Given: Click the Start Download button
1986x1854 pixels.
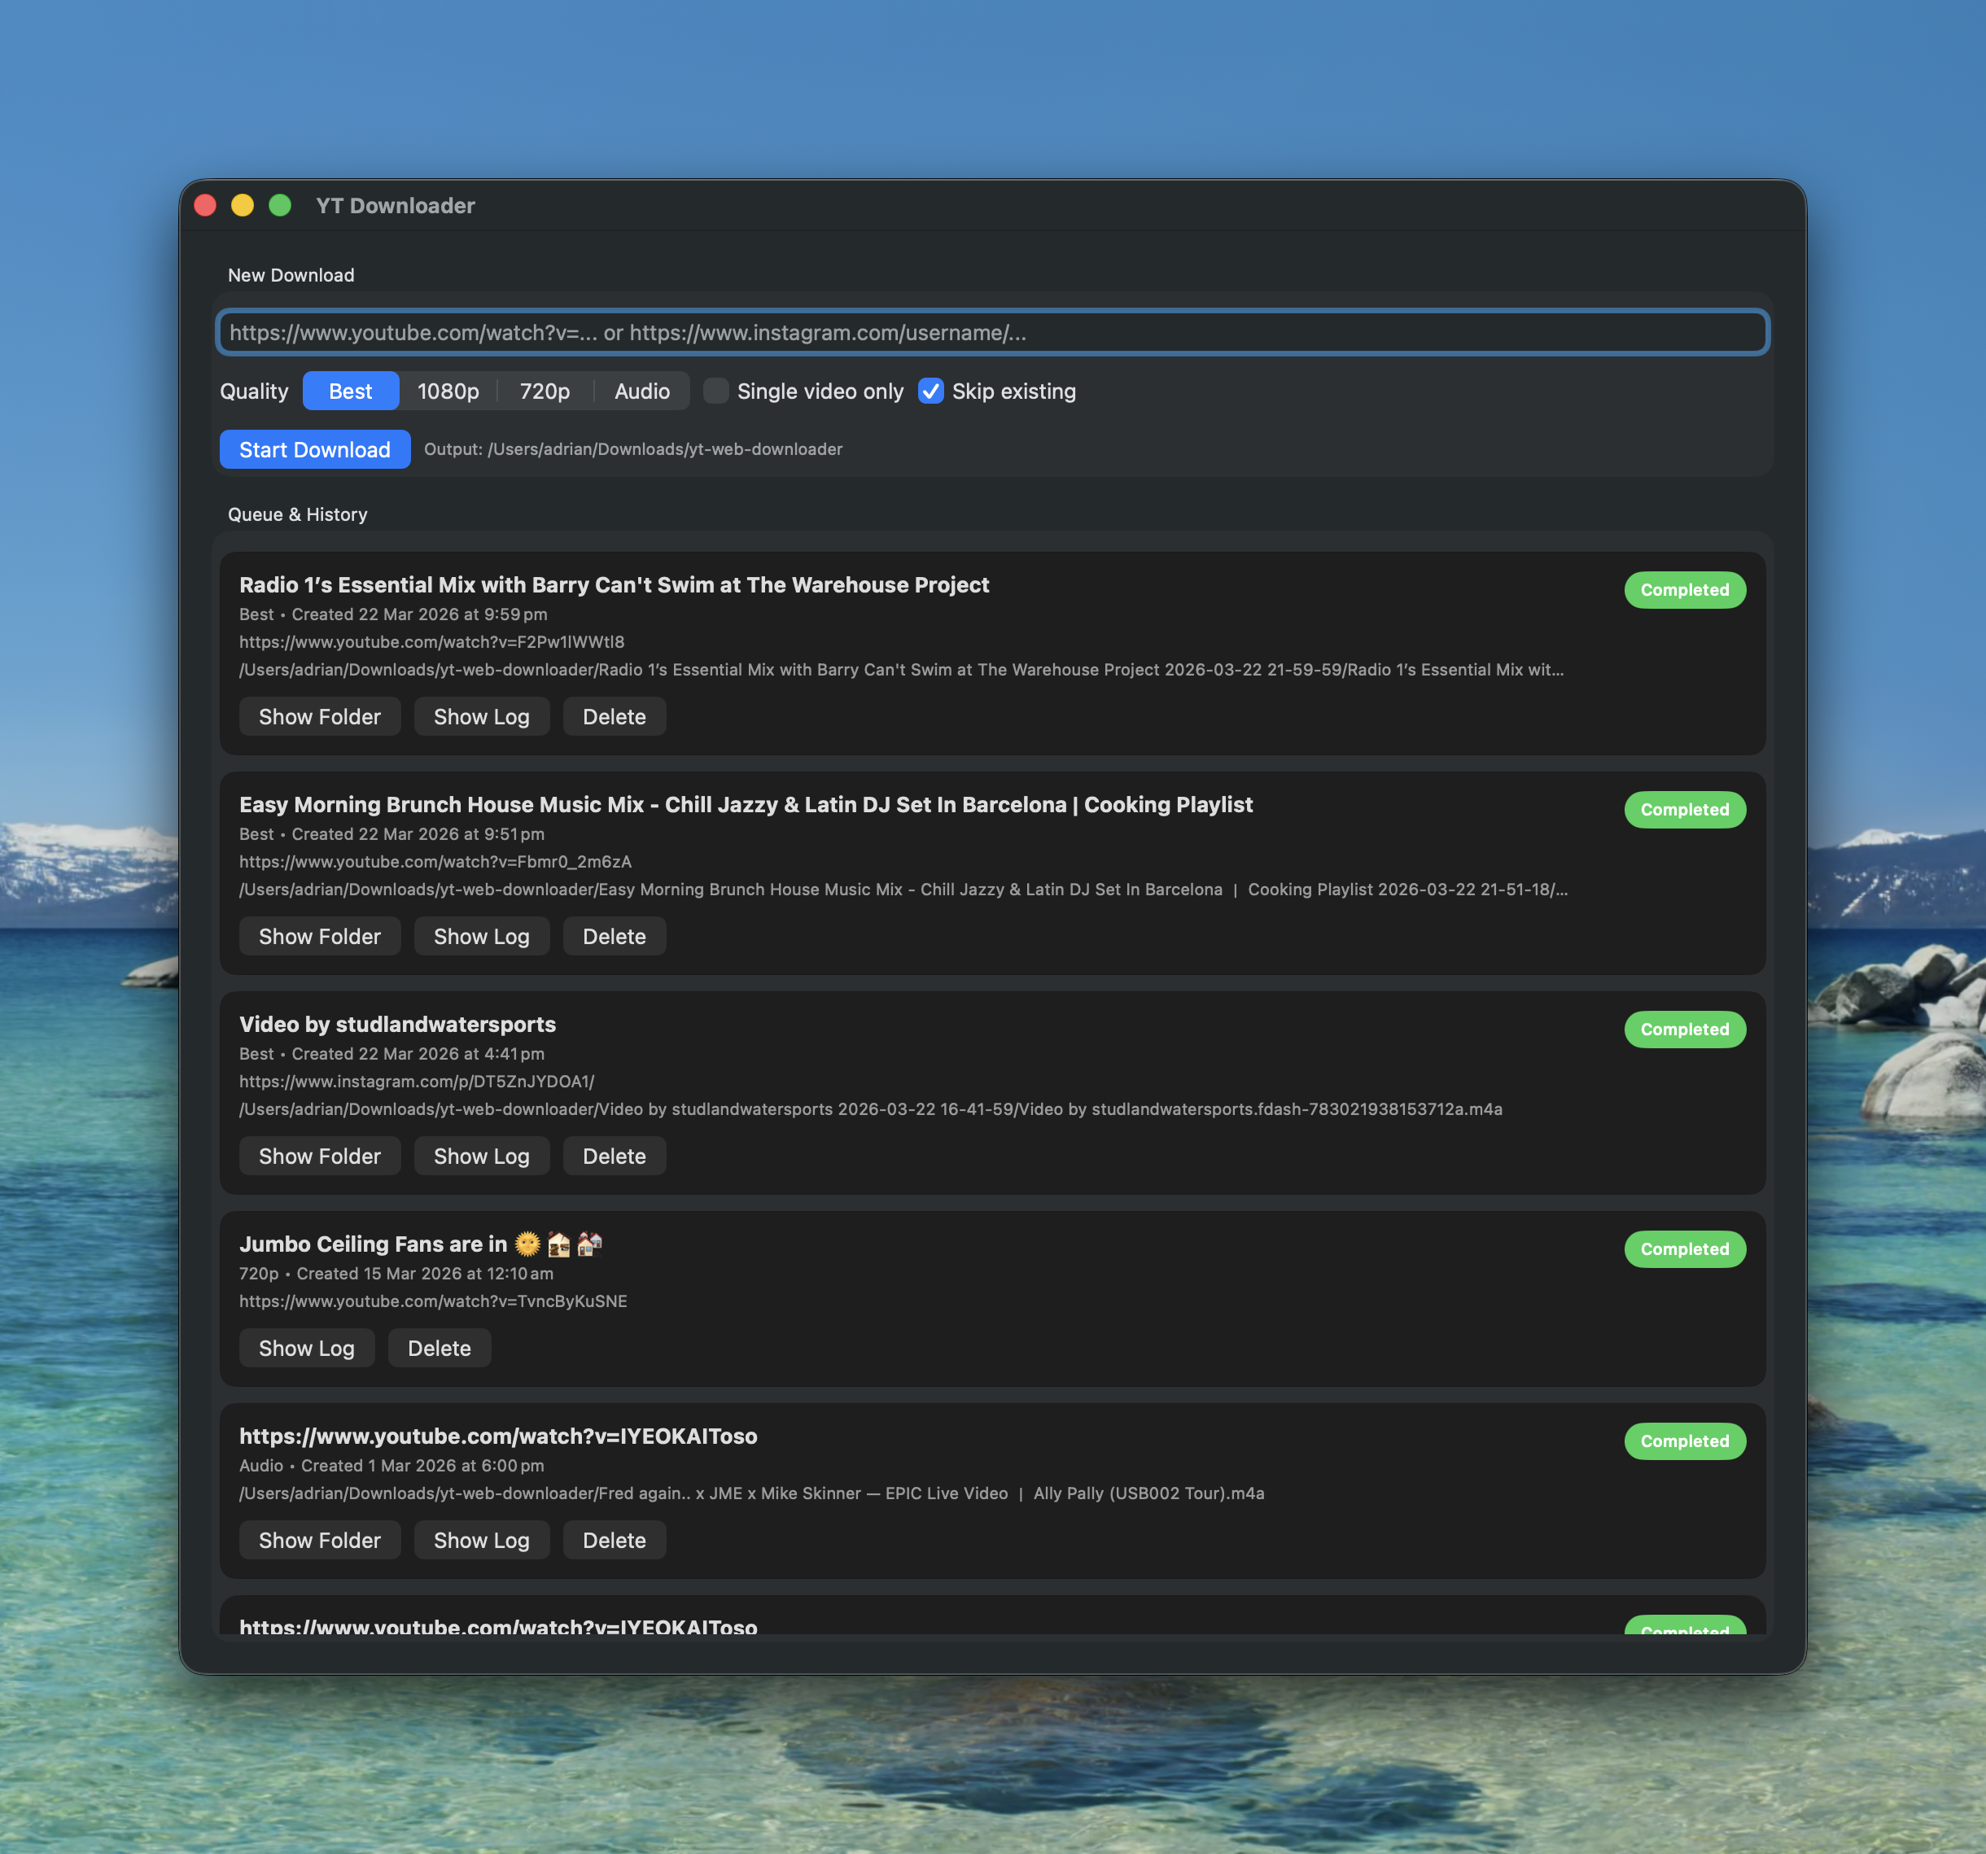Looking at the screenshot, I should [315, 449].
